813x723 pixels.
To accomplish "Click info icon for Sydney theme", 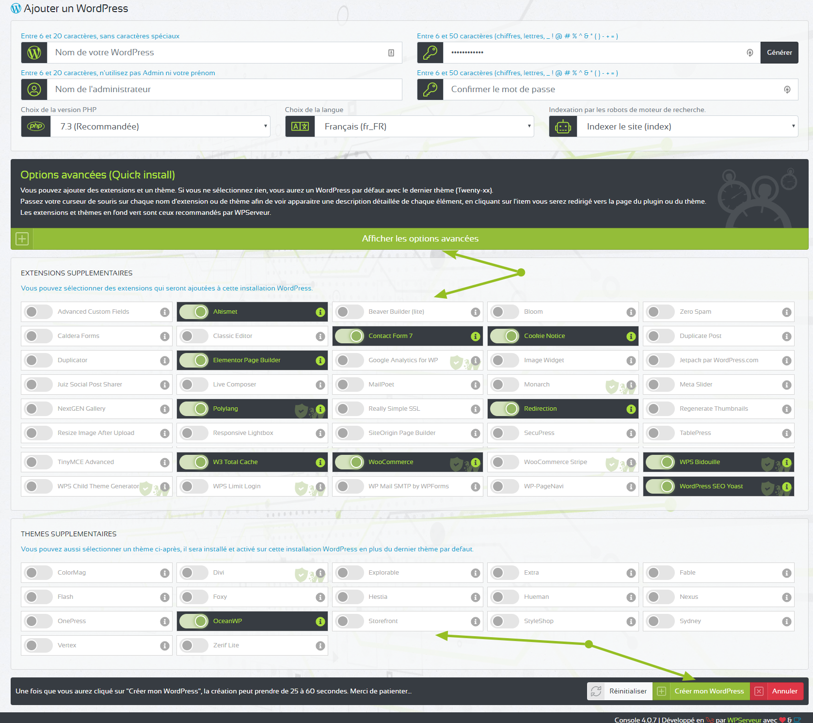I will click(x=786, y=622).
